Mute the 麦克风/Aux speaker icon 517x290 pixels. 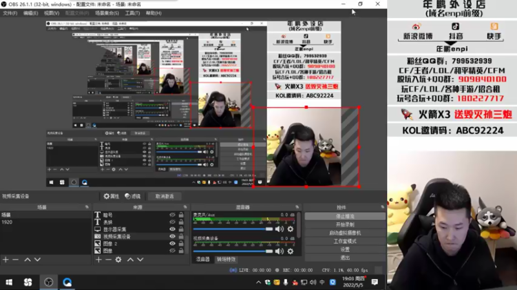coord(279,229)
